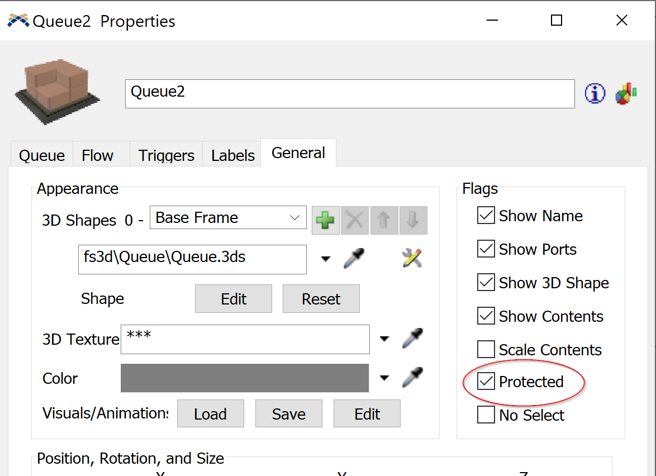Expand the 3D Texture dropdown arrow
This screenshot has height=476, width=656.
click(384, 339)
